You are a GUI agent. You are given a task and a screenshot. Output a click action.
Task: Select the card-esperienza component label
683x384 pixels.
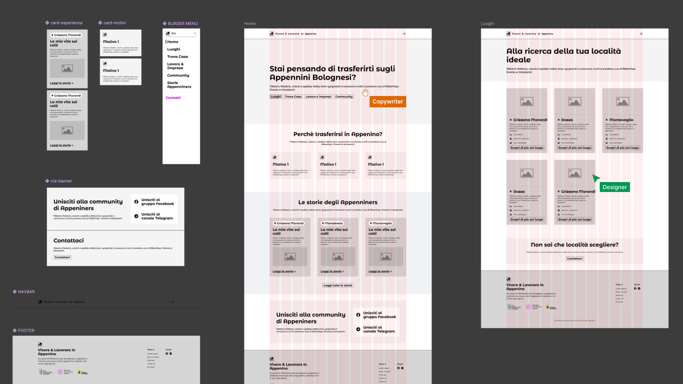[64, 23]
